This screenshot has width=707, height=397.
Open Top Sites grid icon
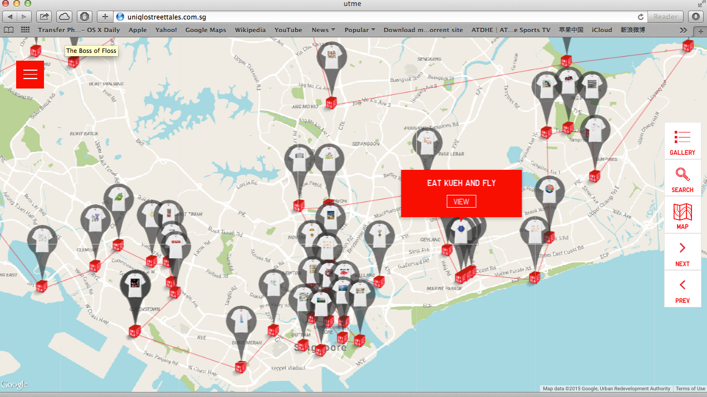(x=25, y=30)
